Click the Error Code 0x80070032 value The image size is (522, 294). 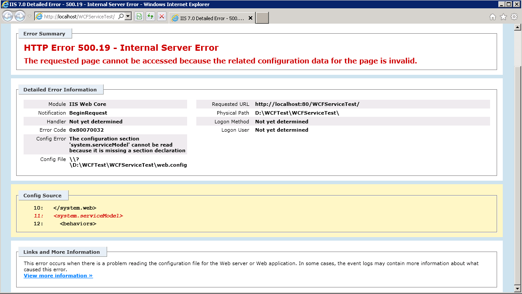(87, 130)
